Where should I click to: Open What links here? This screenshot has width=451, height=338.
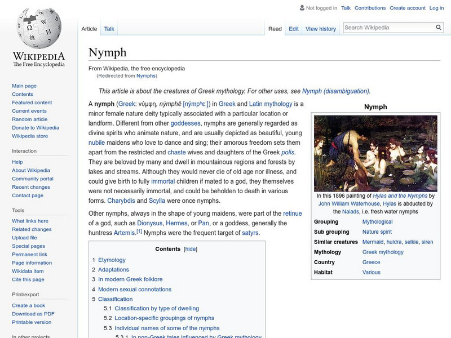[30, 221]
